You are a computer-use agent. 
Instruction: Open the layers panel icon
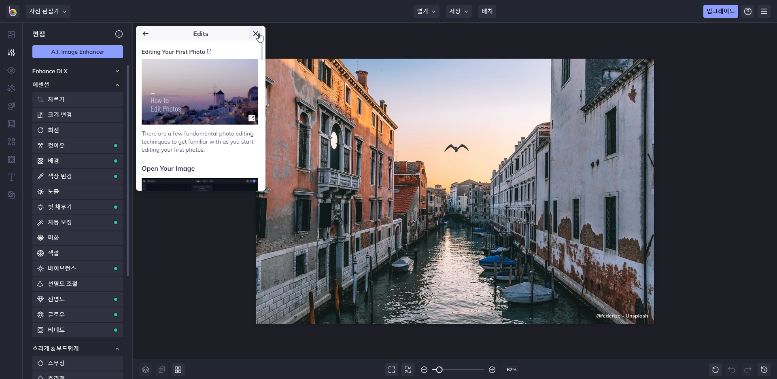click(x=146, y=370)
